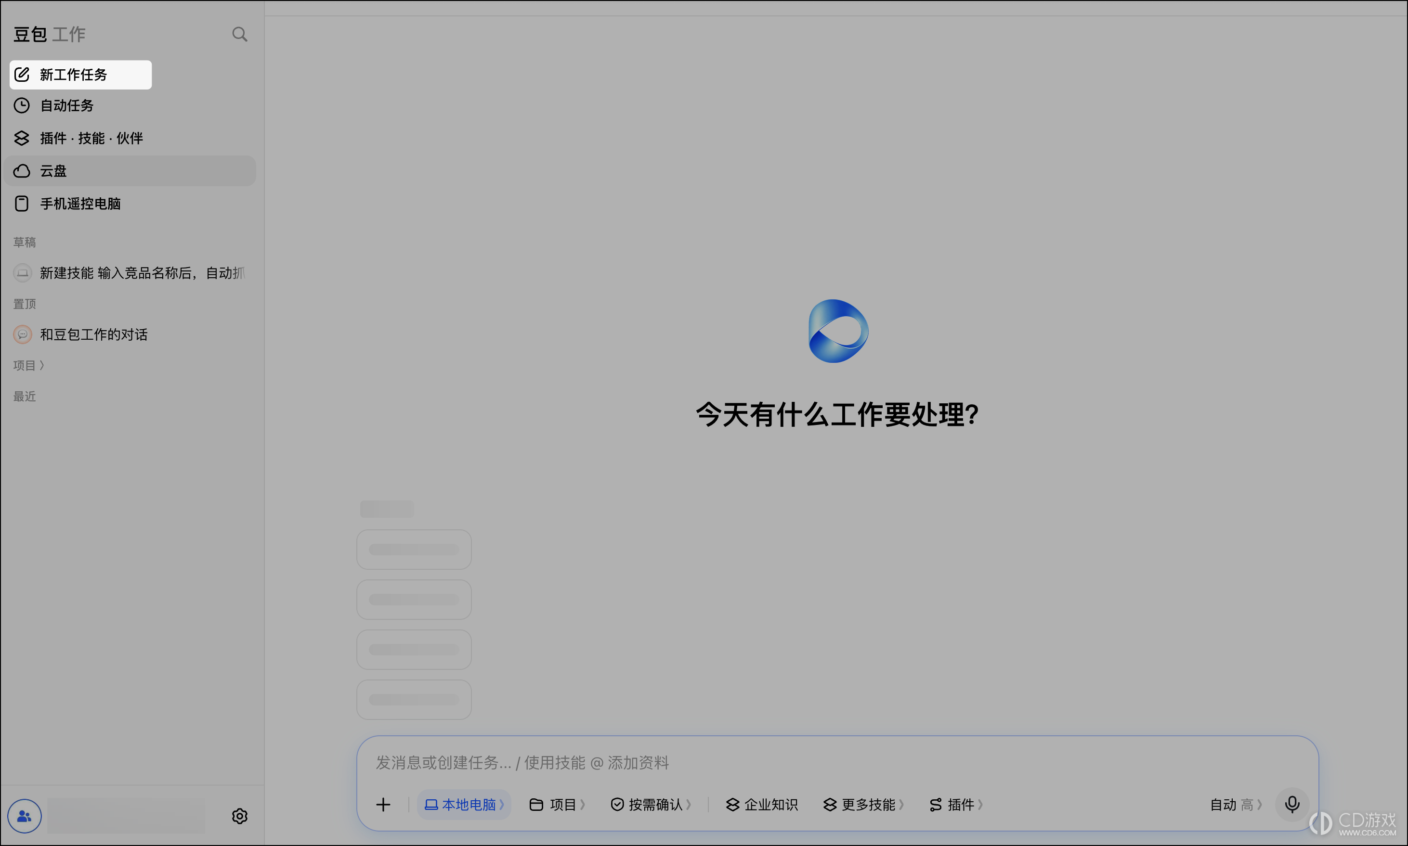Toggle 企业知识 option
Screen dimensions: 1408x846
(761, 805)
